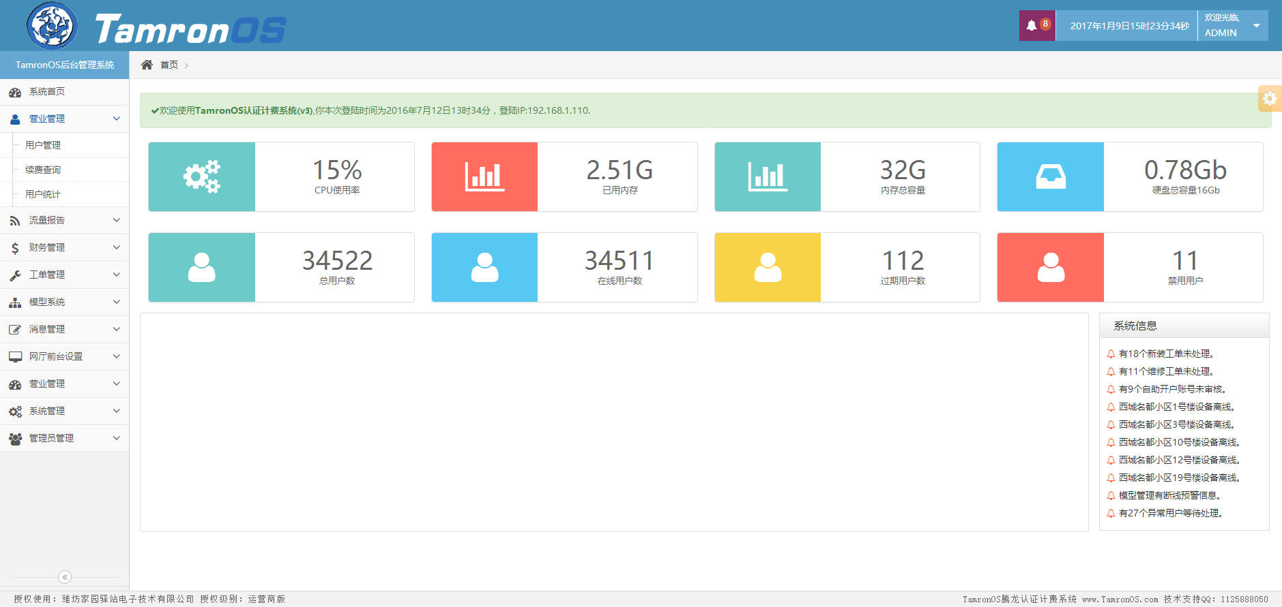Collapse the sidebar with the arrow toggle
Screen dimensions: 1282x607
[x=65, y=577]
